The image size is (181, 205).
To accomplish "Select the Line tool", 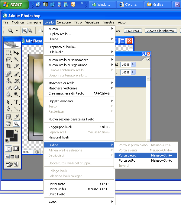I will (16, 108).
